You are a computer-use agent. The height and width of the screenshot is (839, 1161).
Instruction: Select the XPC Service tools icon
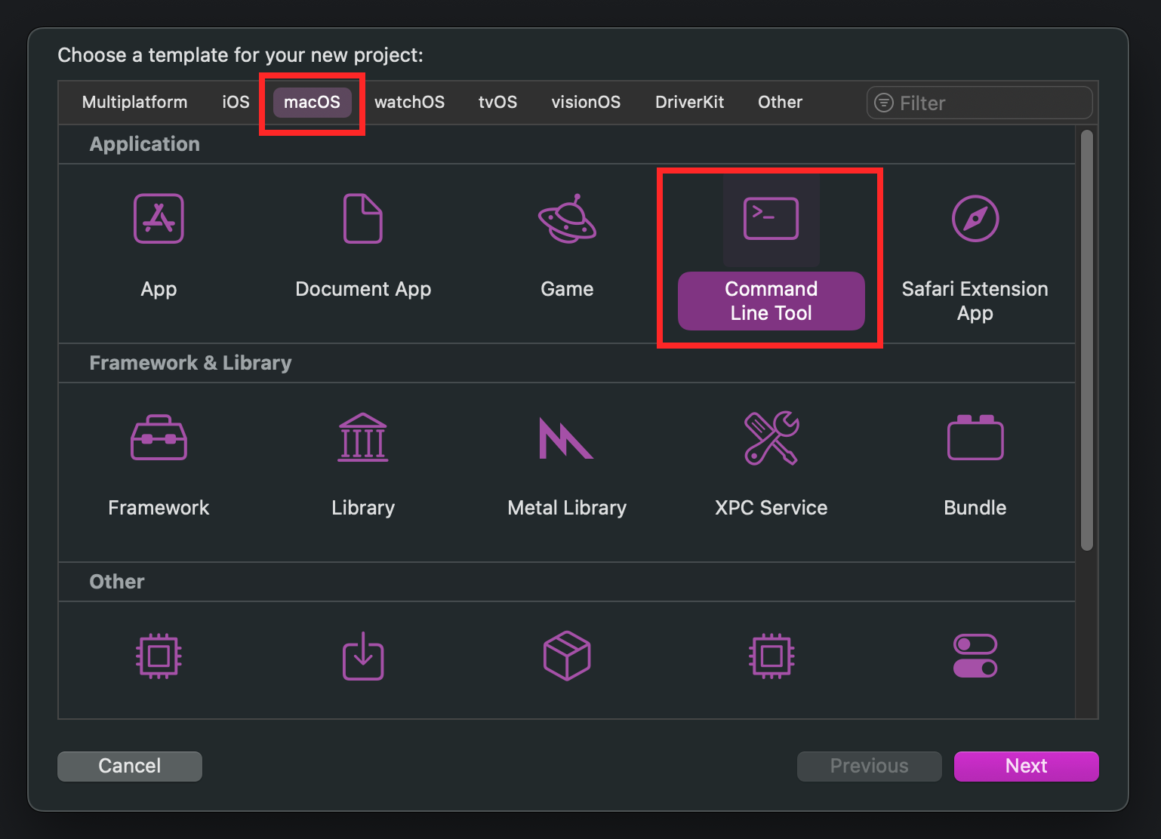[771, 438]
